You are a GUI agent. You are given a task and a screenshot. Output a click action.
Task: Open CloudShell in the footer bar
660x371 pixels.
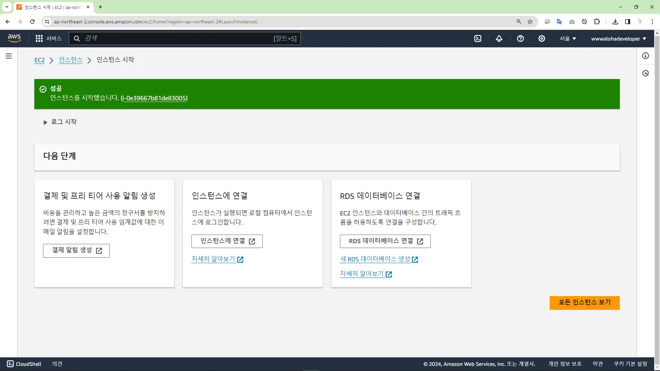tap(24, 364)
